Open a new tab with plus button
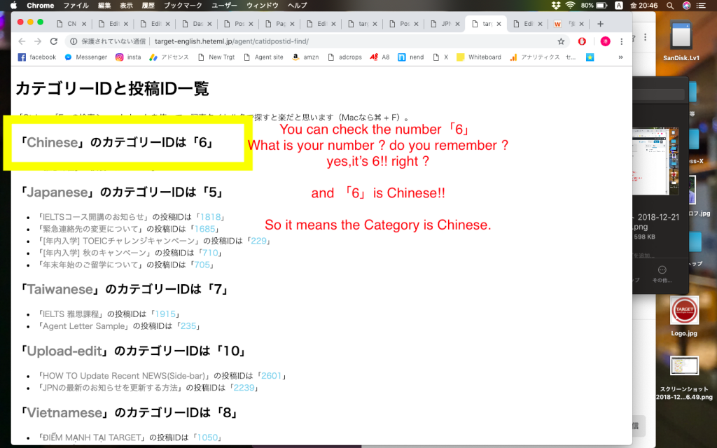717x448 pixels. tap(600, 23)
